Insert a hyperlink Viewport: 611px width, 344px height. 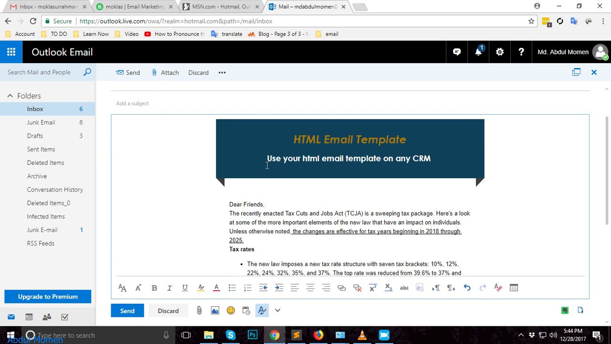[x=341, y=288]
